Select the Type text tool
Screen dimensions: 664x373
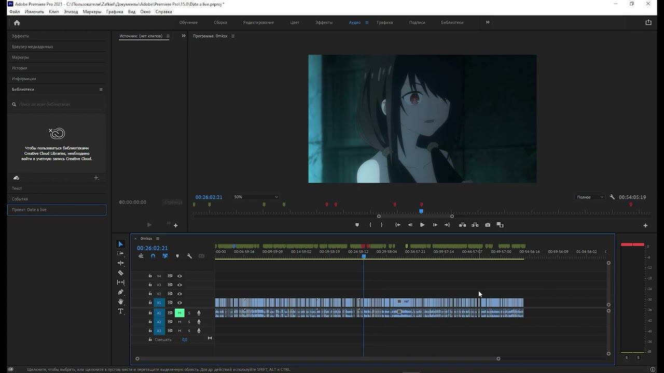click(x=120, y=311)
